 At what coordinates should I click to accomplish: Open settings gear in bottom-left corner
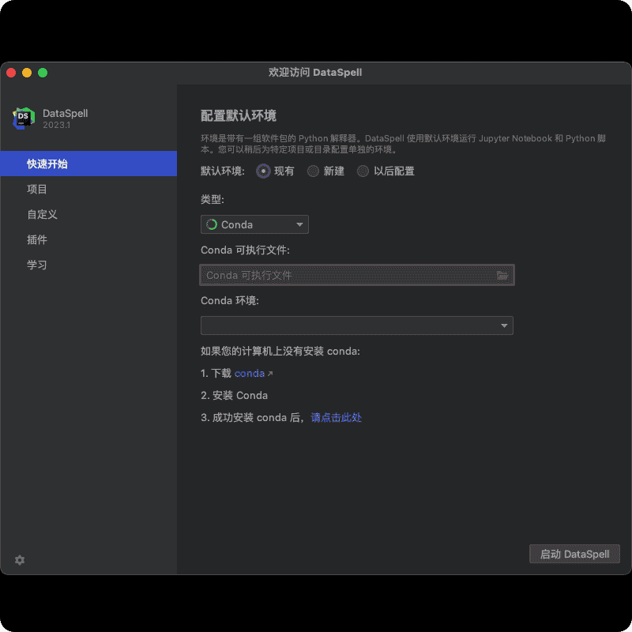click(x=20, y=560)
